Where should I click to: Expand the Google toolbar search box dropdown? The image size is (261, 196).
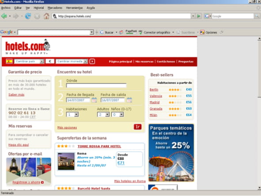click(x=91, y=32)
